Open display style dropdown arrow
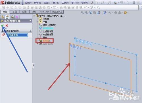 point(107,13)
